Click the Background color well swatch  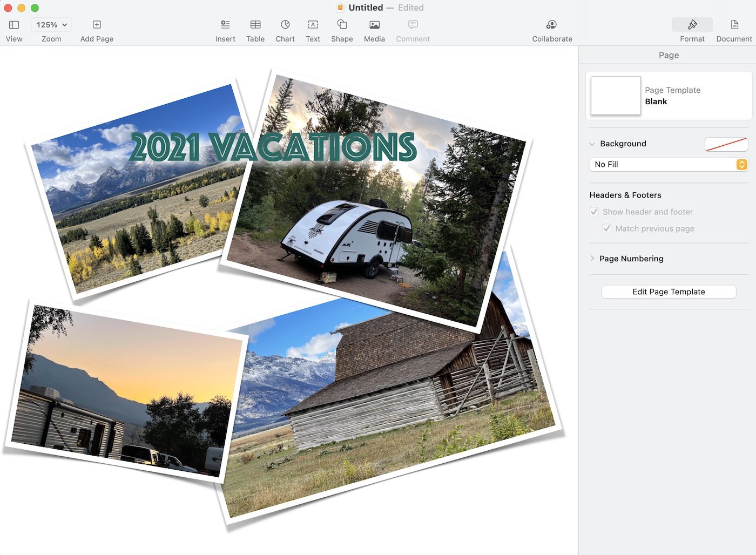click(726, 144)
